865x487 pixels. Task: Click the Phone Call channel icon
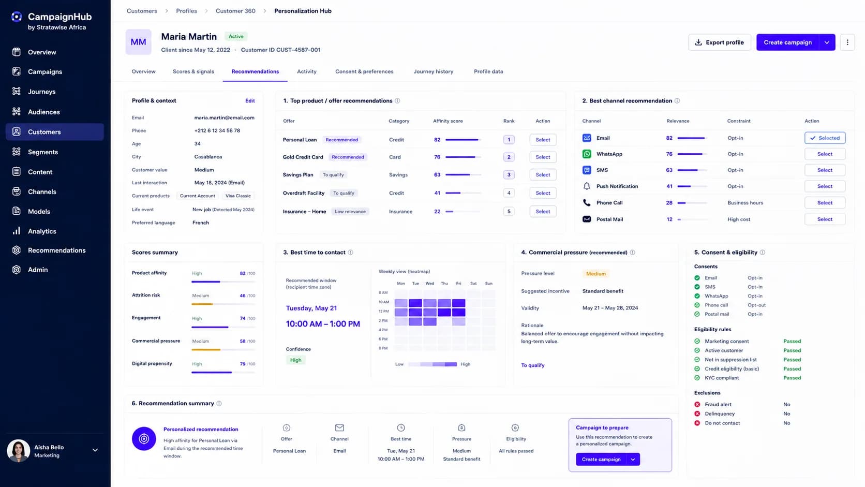pos(587,203)
